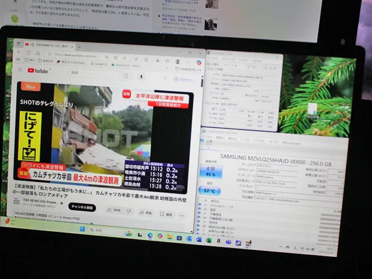
Task: Open the other favorites folder
Action: (x=188, y=69)
